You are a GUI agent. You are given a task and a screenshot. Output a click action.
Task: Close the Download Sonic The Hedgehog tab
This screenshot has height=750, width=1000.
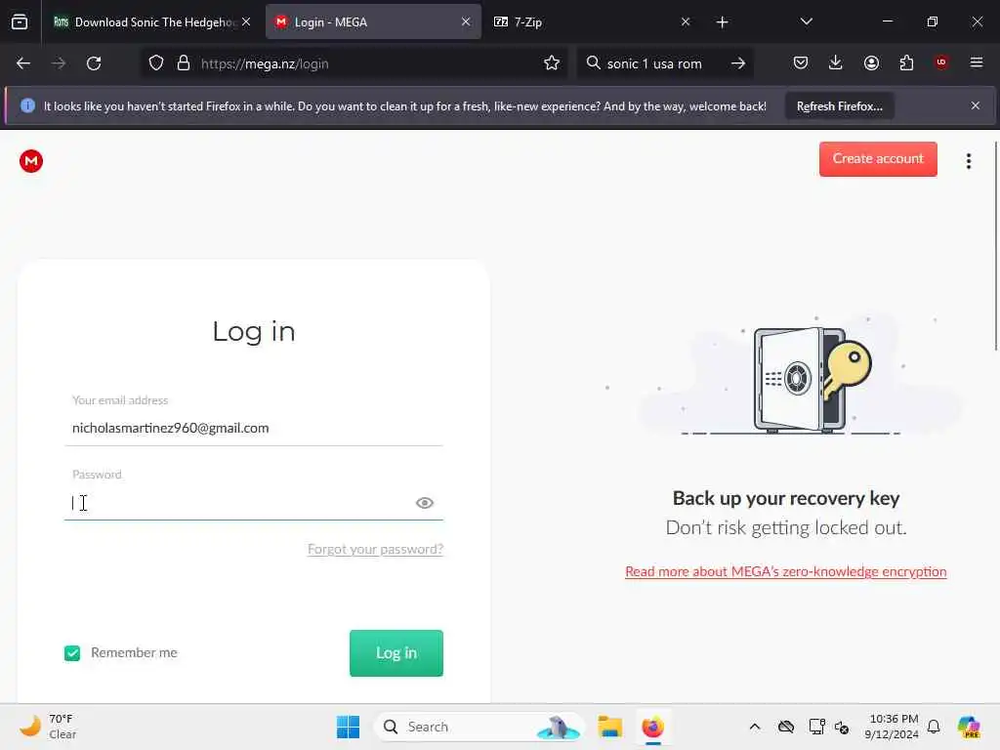[x=246, y=22]
